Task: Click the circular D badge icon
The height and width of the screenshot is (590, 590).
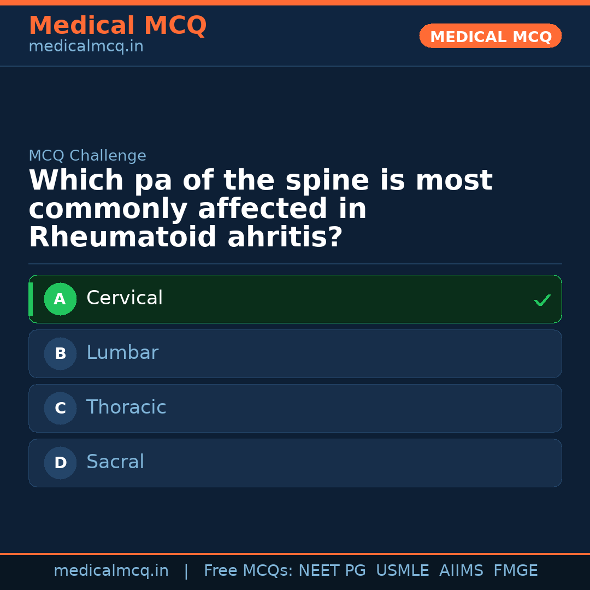Action: [60, 463]
